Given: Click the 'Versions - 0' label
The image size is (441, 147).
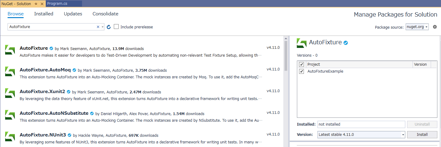Looking at the screenshot, I should coord(307,55).
